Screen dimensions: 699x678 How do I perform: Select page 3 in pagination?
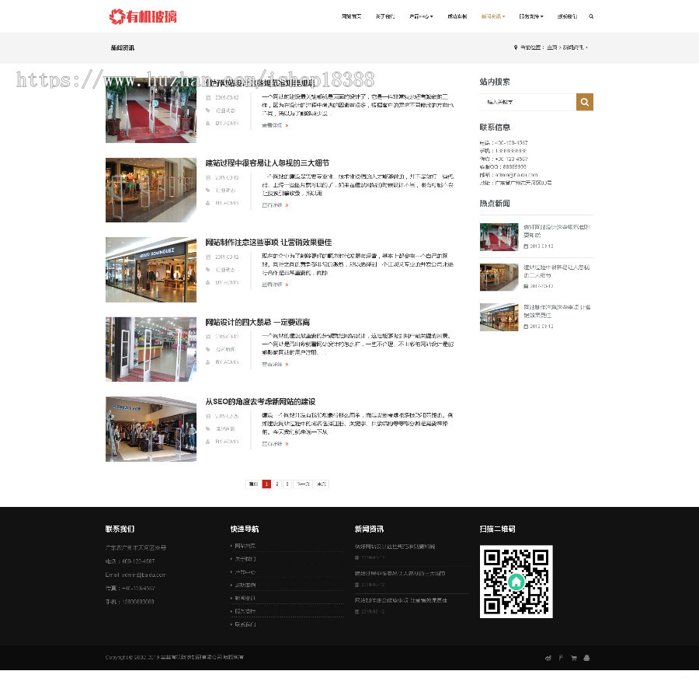[x=287, y=484]
